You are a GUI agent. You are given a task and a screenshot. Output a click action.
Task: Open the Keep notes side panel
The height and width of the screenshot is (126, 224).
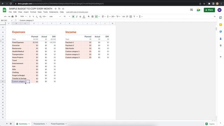coord(220,25)
